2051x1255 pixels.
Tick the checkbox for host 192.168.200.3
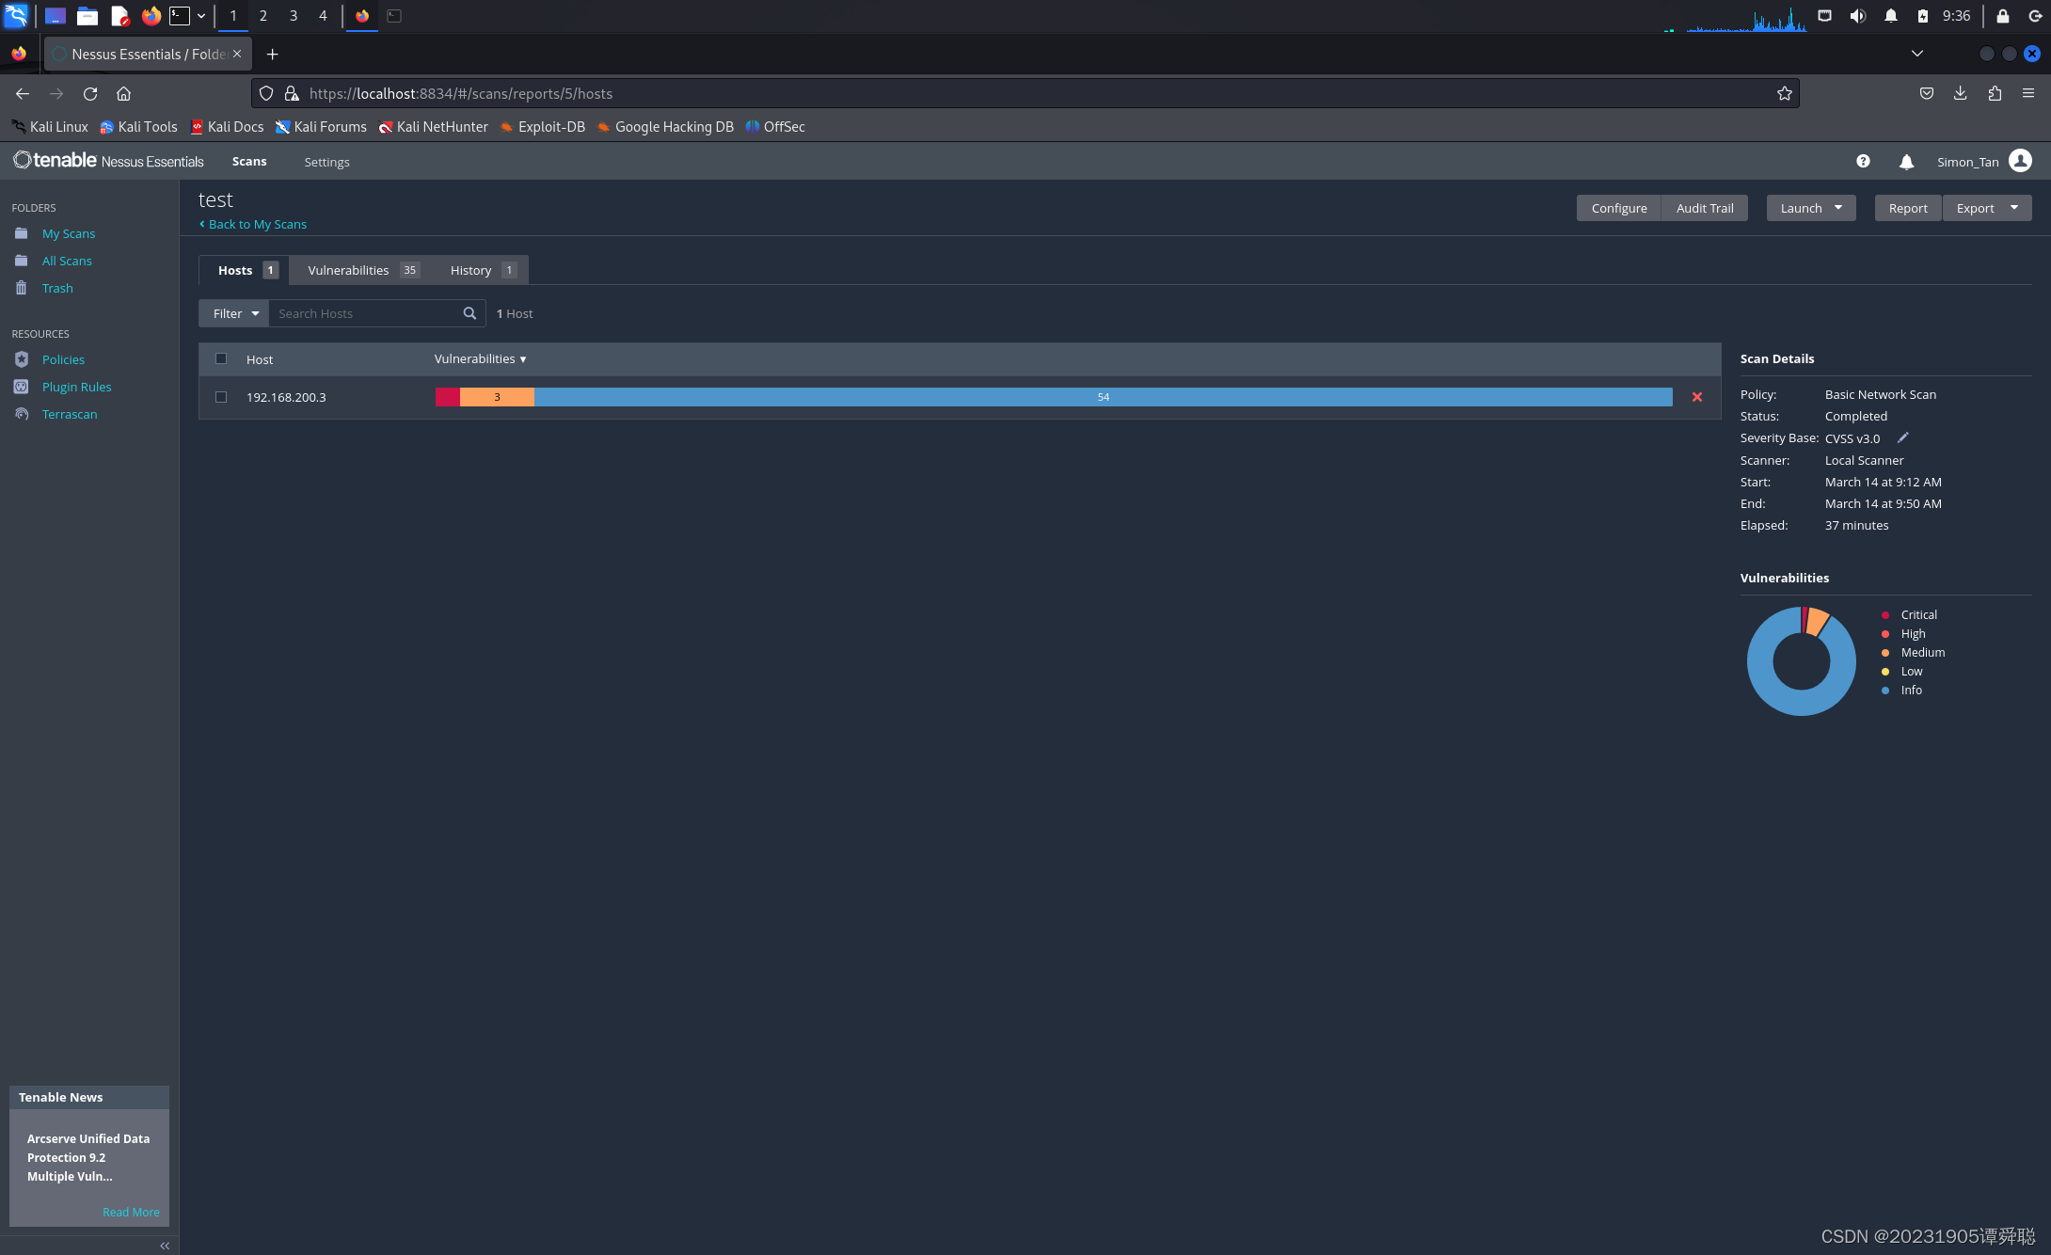pos(221,397)
